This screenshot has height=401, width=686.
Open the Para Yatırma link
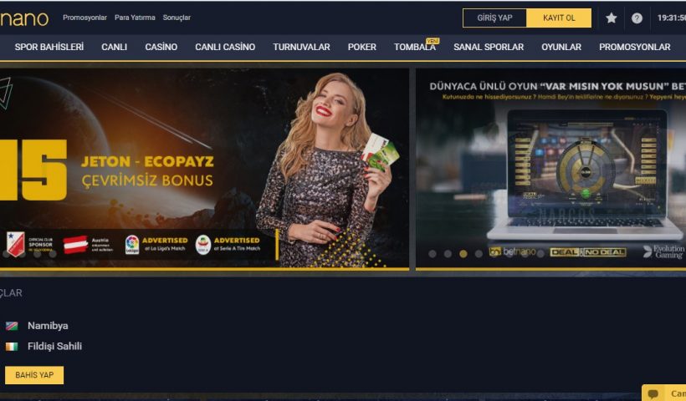pyautogui.click(x=135, y=18)
